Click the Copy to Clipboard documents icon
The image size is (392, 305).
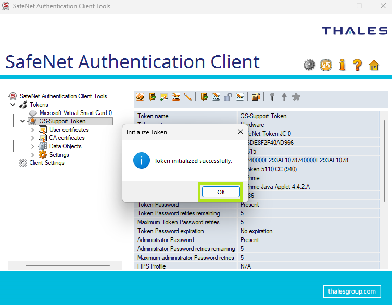[256, 97]
